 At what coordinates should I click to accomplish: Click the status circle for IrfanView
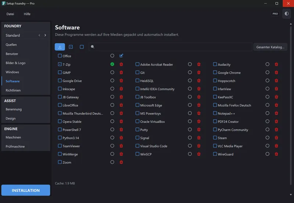(268, 88)
